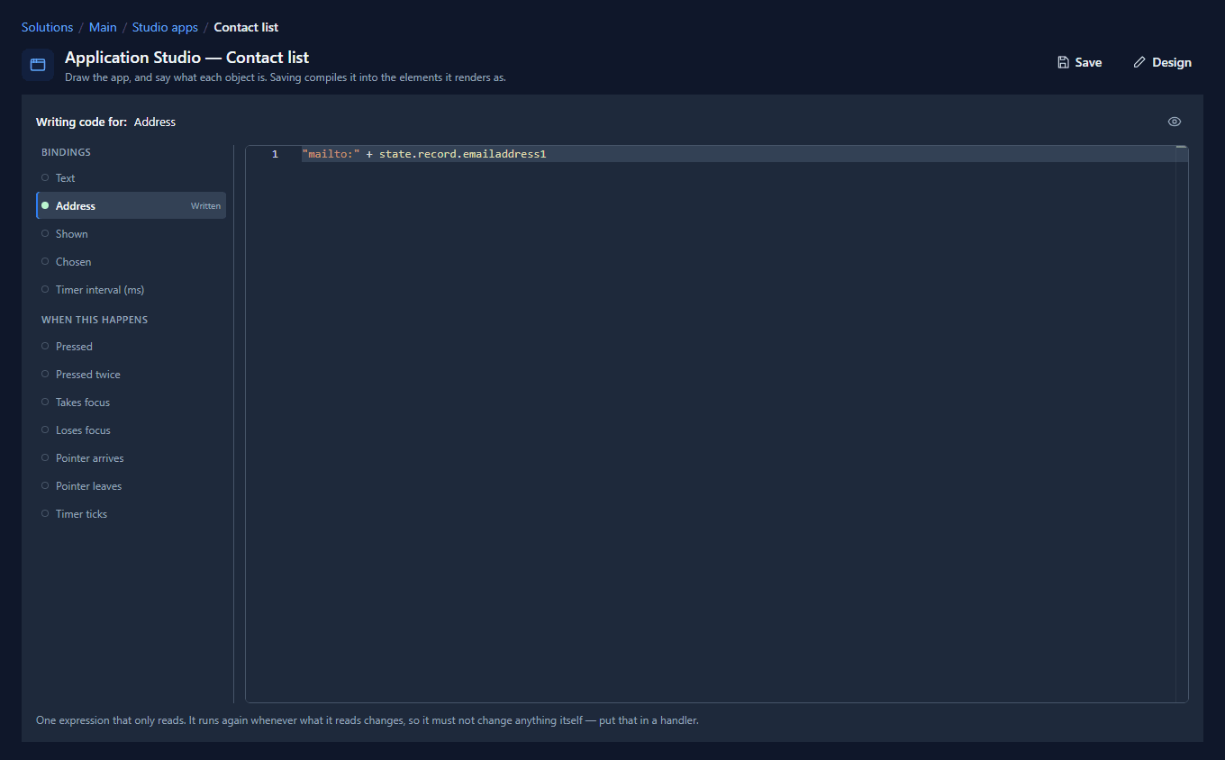1225x760 pixels.
Task: Select the Takes focus handler
Action: (x=131, y=403)
